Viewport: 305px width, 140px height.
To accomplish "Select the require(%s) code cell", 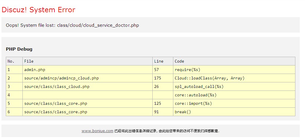I will (x=234, y=70).
